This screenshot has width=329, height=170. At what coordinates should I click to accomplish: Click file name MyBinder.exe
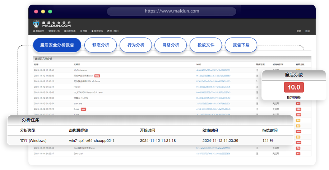(80, 70)
